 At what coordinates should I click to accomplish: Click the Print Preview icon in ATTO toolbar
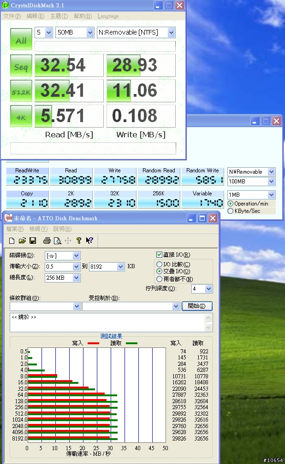point(58,241)
